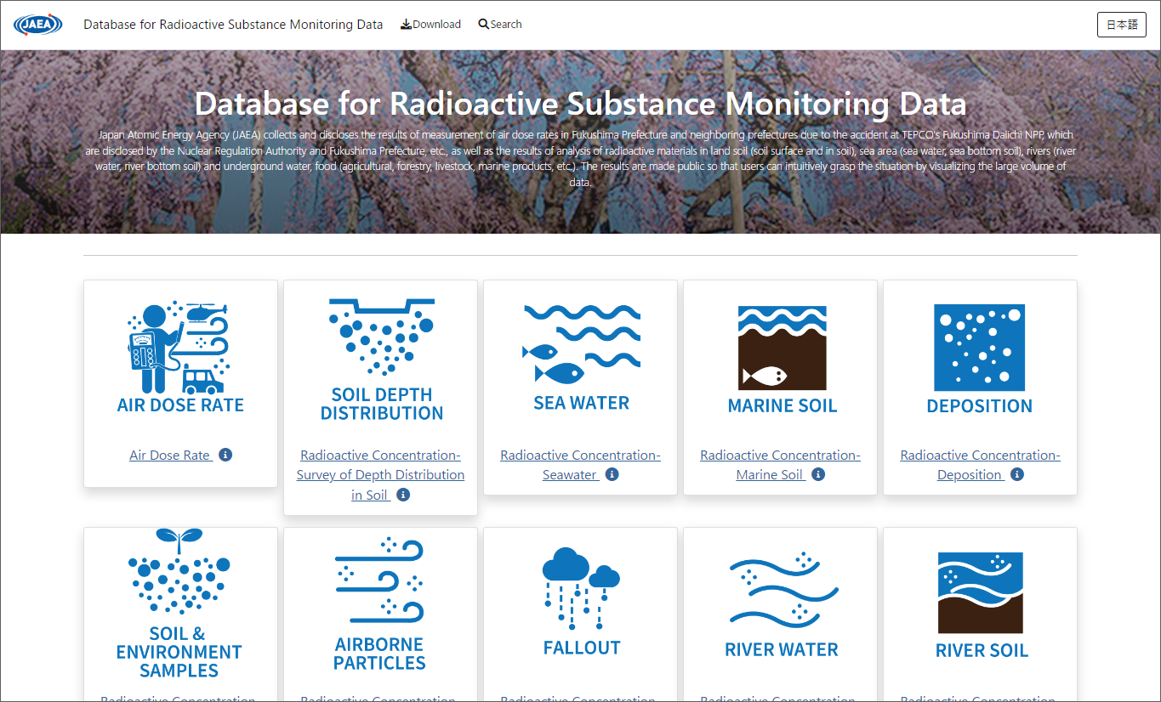
Task: Show info for Radioactive Concentration-Seawater
Action: click(x=612, y=475)
